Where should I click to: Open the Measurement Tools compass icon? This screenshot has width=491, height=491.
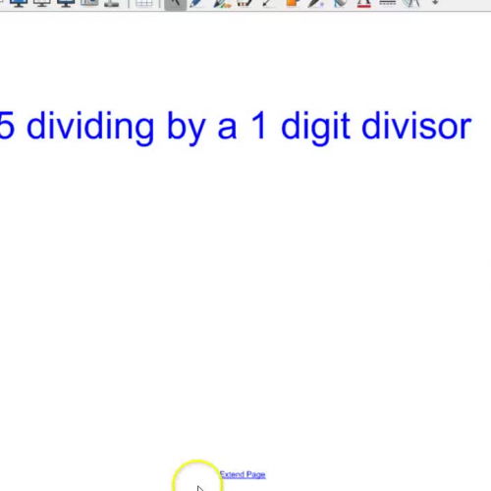tap(411, 3)
